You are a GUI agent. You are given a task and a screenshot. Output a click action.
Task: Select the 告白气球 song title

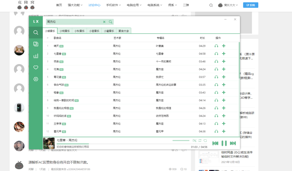tap(59, 85)
